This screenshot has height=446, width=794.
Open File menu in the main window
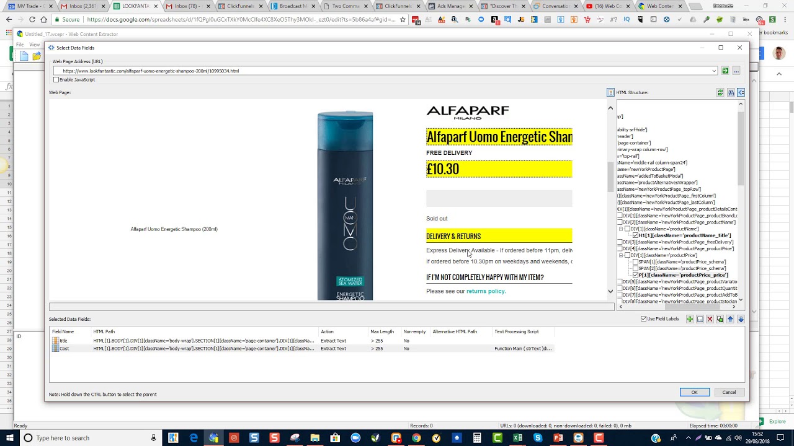tap(20, 45)
